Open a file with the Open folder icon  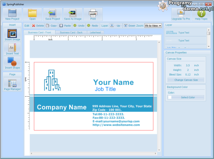32,14
